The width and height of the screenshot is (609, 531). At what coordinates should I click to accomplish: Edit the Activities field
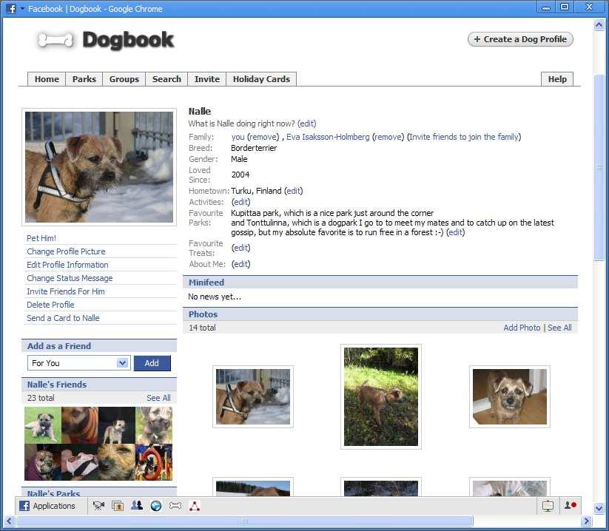[x=240, y=202]
